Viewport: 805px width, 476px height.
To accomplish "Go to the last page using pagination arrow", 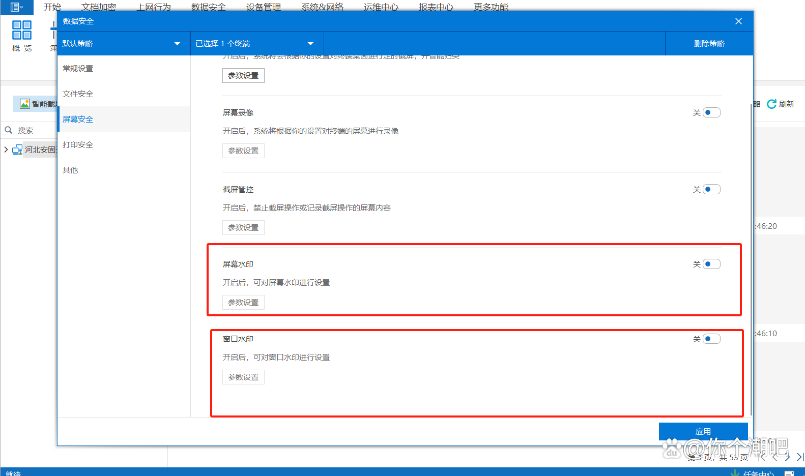I will click(800, 457).
